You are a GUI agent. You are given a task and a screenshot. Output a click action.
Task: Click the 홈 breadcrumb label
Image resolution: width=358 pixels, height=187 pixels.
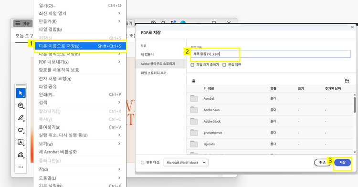[194, 81]
